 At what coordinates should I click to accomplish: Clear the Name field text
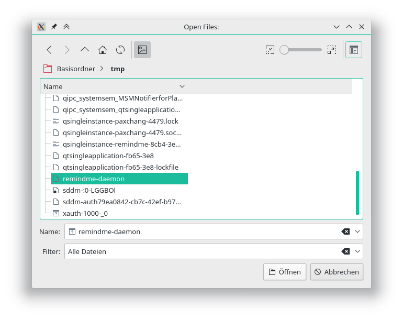pyautogui.click(x=345, y=231)
